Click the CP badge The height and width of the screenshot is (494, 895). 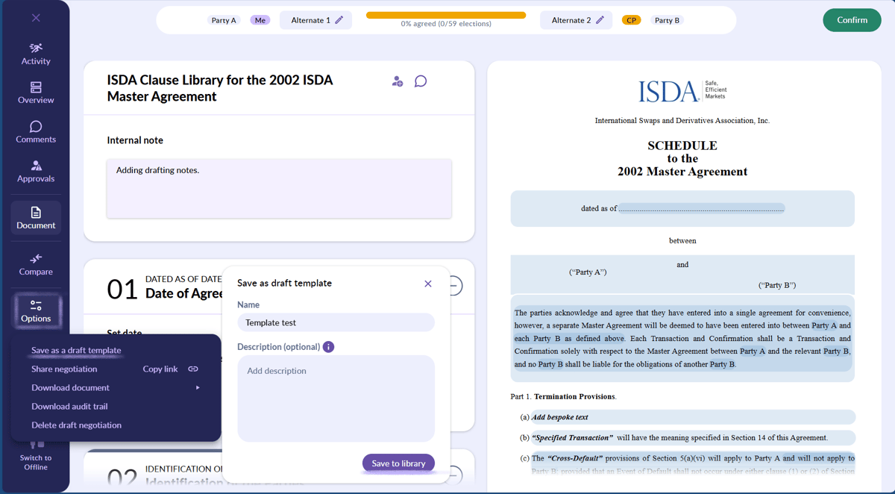point(631,20)
